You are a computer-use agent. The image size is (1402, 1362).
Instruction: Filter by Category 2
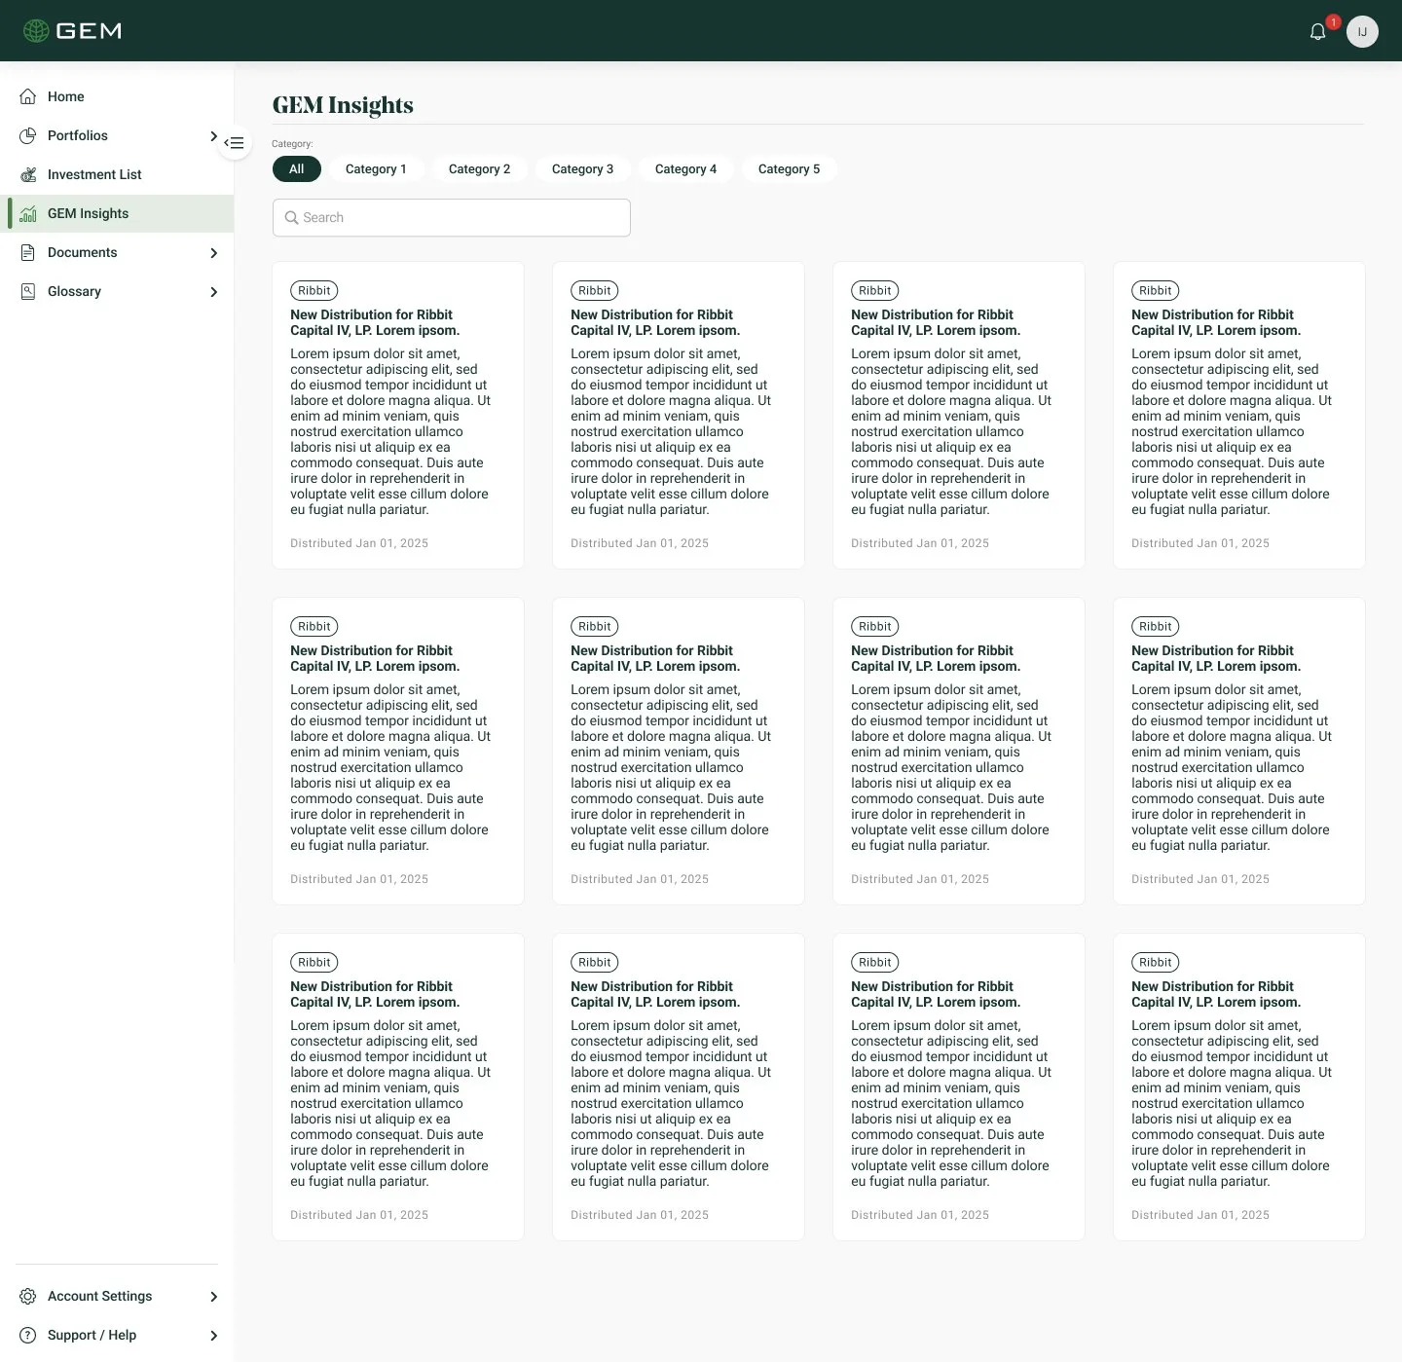point(479,169)
